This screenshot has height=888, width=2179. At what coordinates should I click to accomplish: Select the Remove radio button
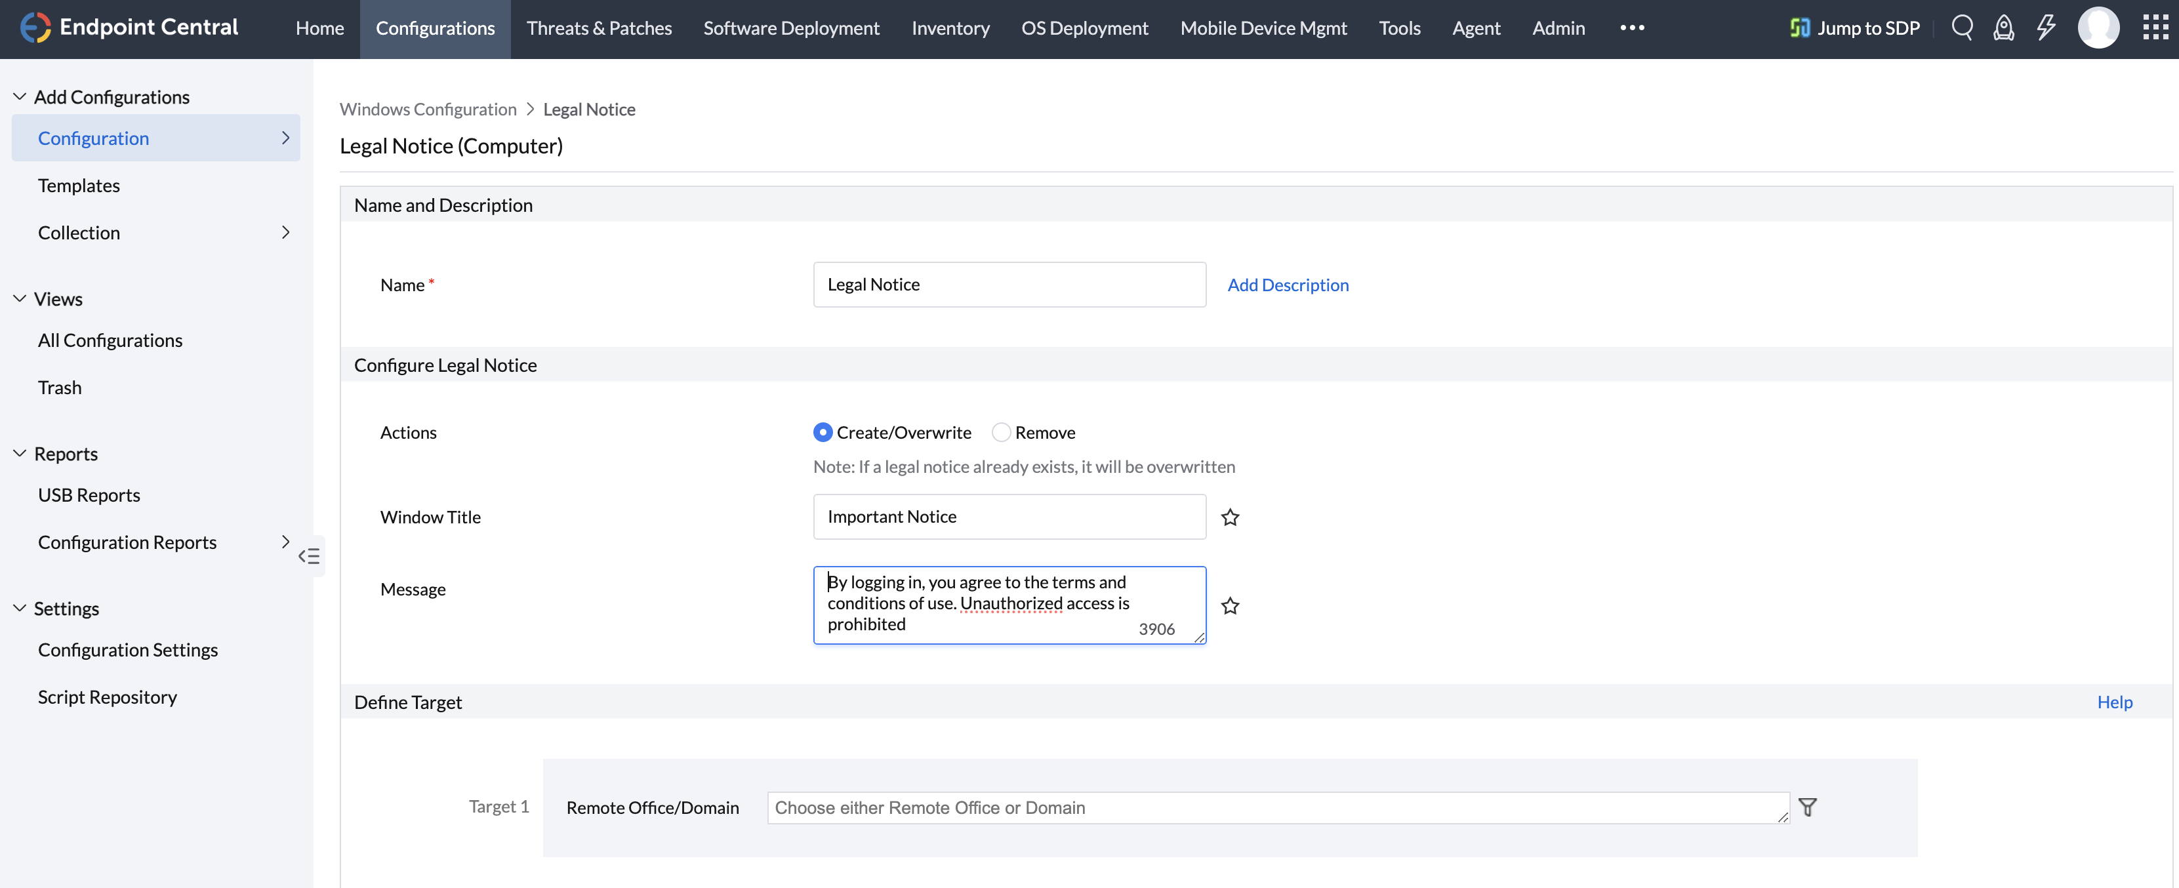1001,432
